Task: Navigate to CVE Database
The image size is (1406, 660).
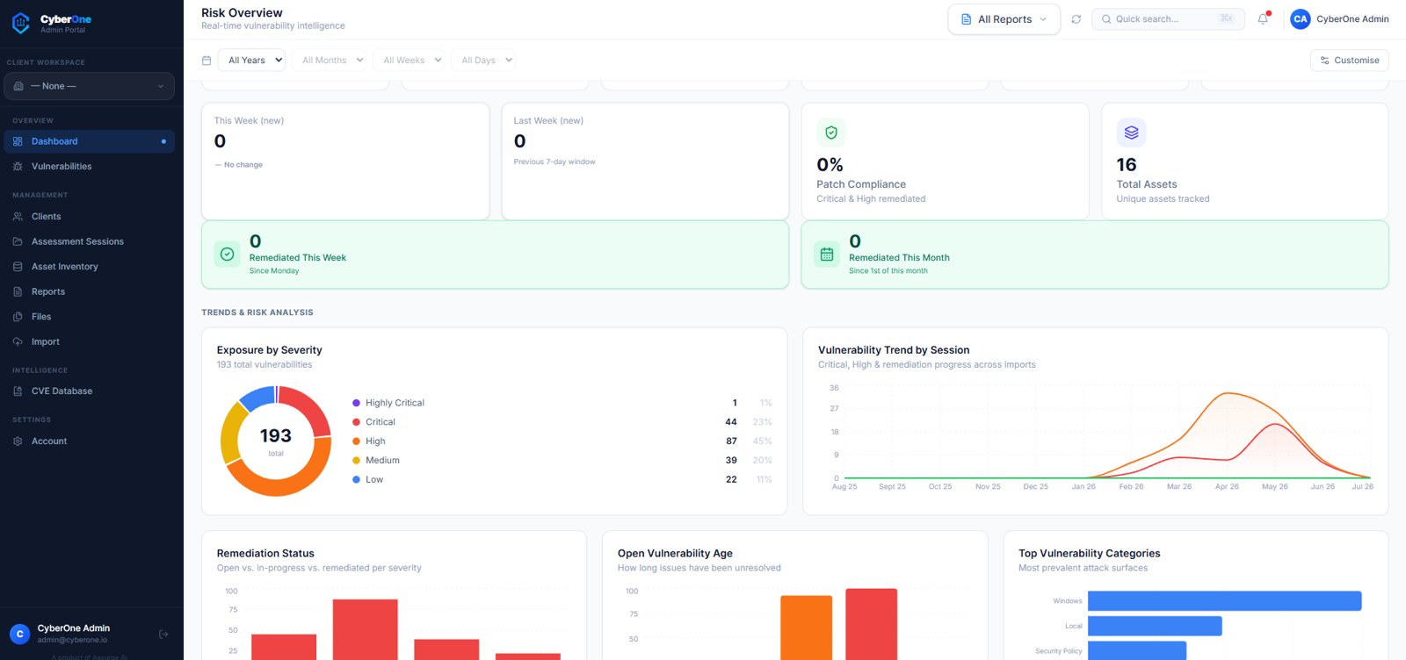Action: click(89, 391)
